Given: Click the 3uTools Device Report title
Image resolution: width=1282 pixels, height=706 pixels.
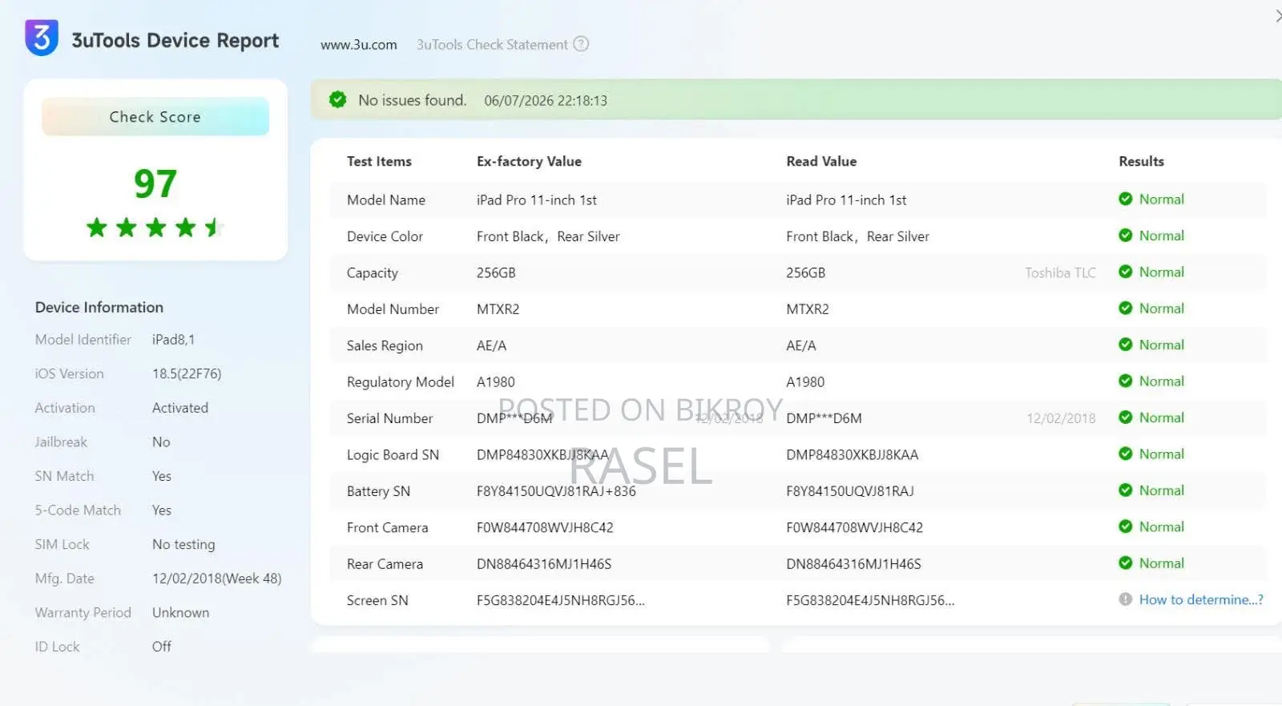Looking at the screenshot, I should pos(175,40).
